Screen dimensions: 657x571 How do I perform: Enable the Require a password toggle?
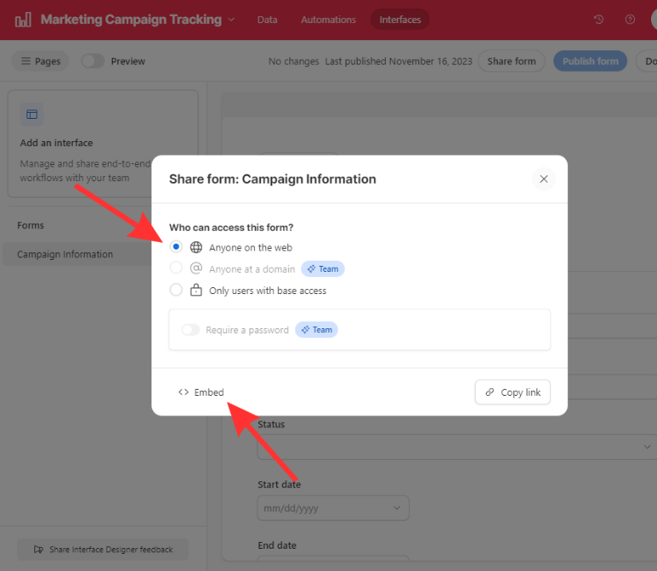tap(190, 330)
